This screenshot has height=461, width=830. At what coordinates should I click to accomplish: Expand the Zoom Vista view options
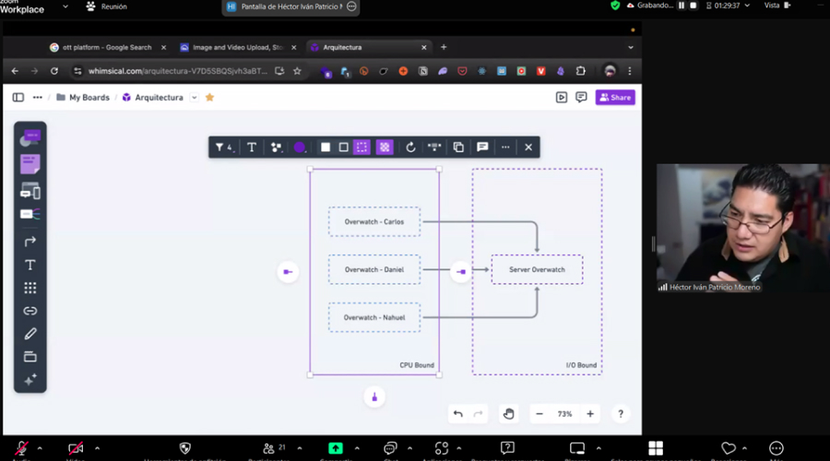(777, 6)
